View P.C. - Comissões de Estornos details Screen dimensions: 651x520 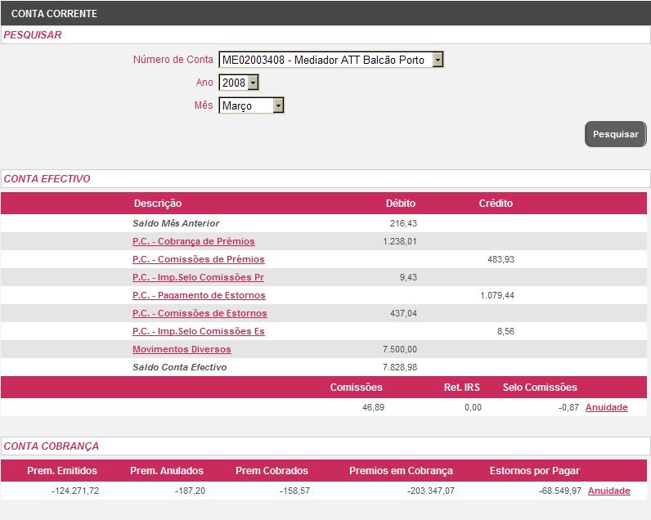point(200,313)
